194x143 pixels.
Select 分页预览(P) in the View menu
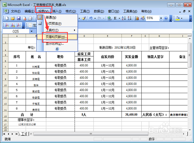[x=57, y=24]
